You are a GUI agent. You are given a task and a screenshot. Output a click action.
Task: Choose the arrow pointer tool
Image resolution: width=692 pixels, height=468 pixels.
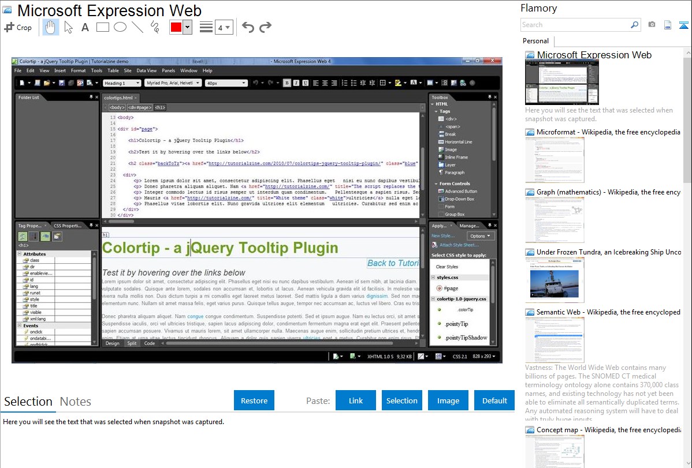[x=68, y=27]
